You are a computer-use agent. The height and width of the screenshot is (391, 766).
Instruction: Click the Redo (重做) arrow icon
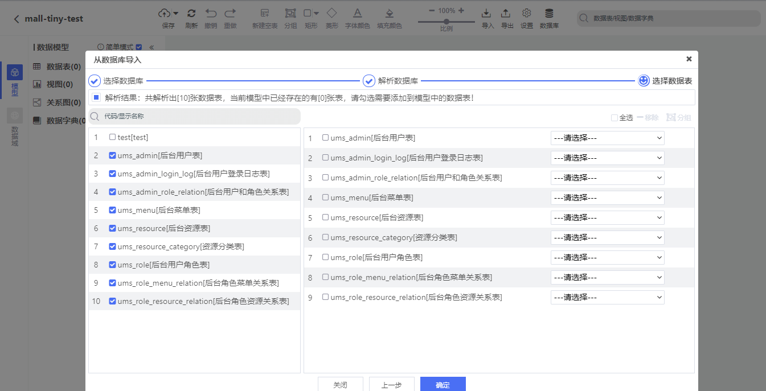230,13
